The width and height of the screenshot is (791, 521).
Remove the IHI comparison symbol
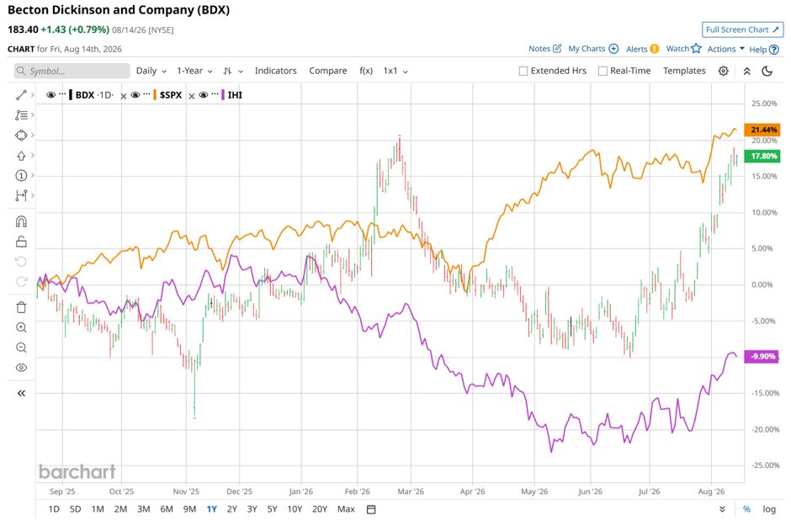tap(192, 96)
